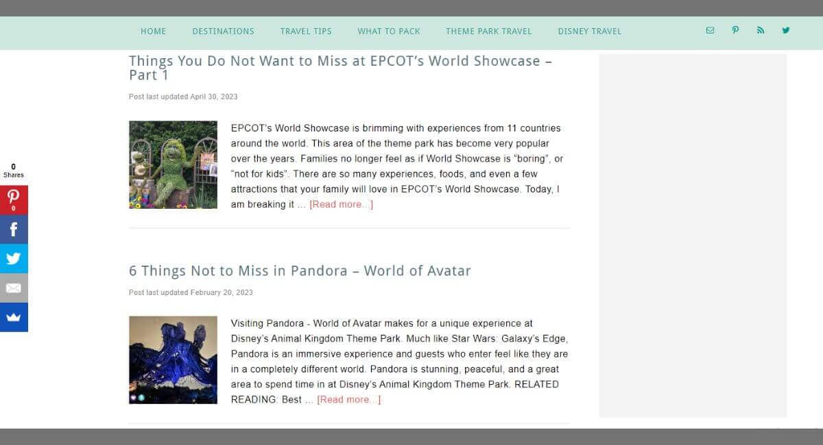Visit the Pinterest profile icon in header
The image size is (823, 445).
(735, 30)
